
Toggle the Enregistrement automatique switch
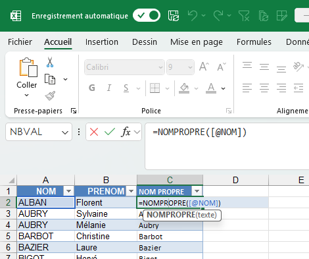[x=147, y=15]
